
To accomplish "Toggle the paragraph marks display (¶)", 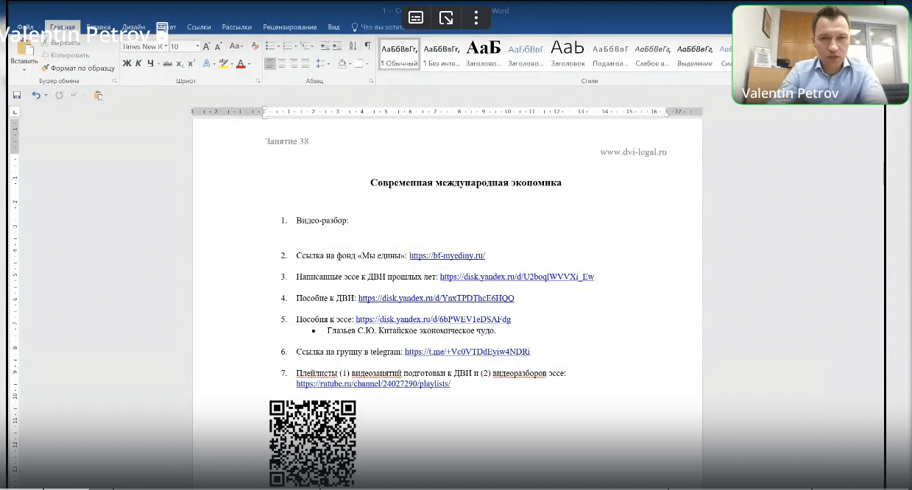I will 368,46.
